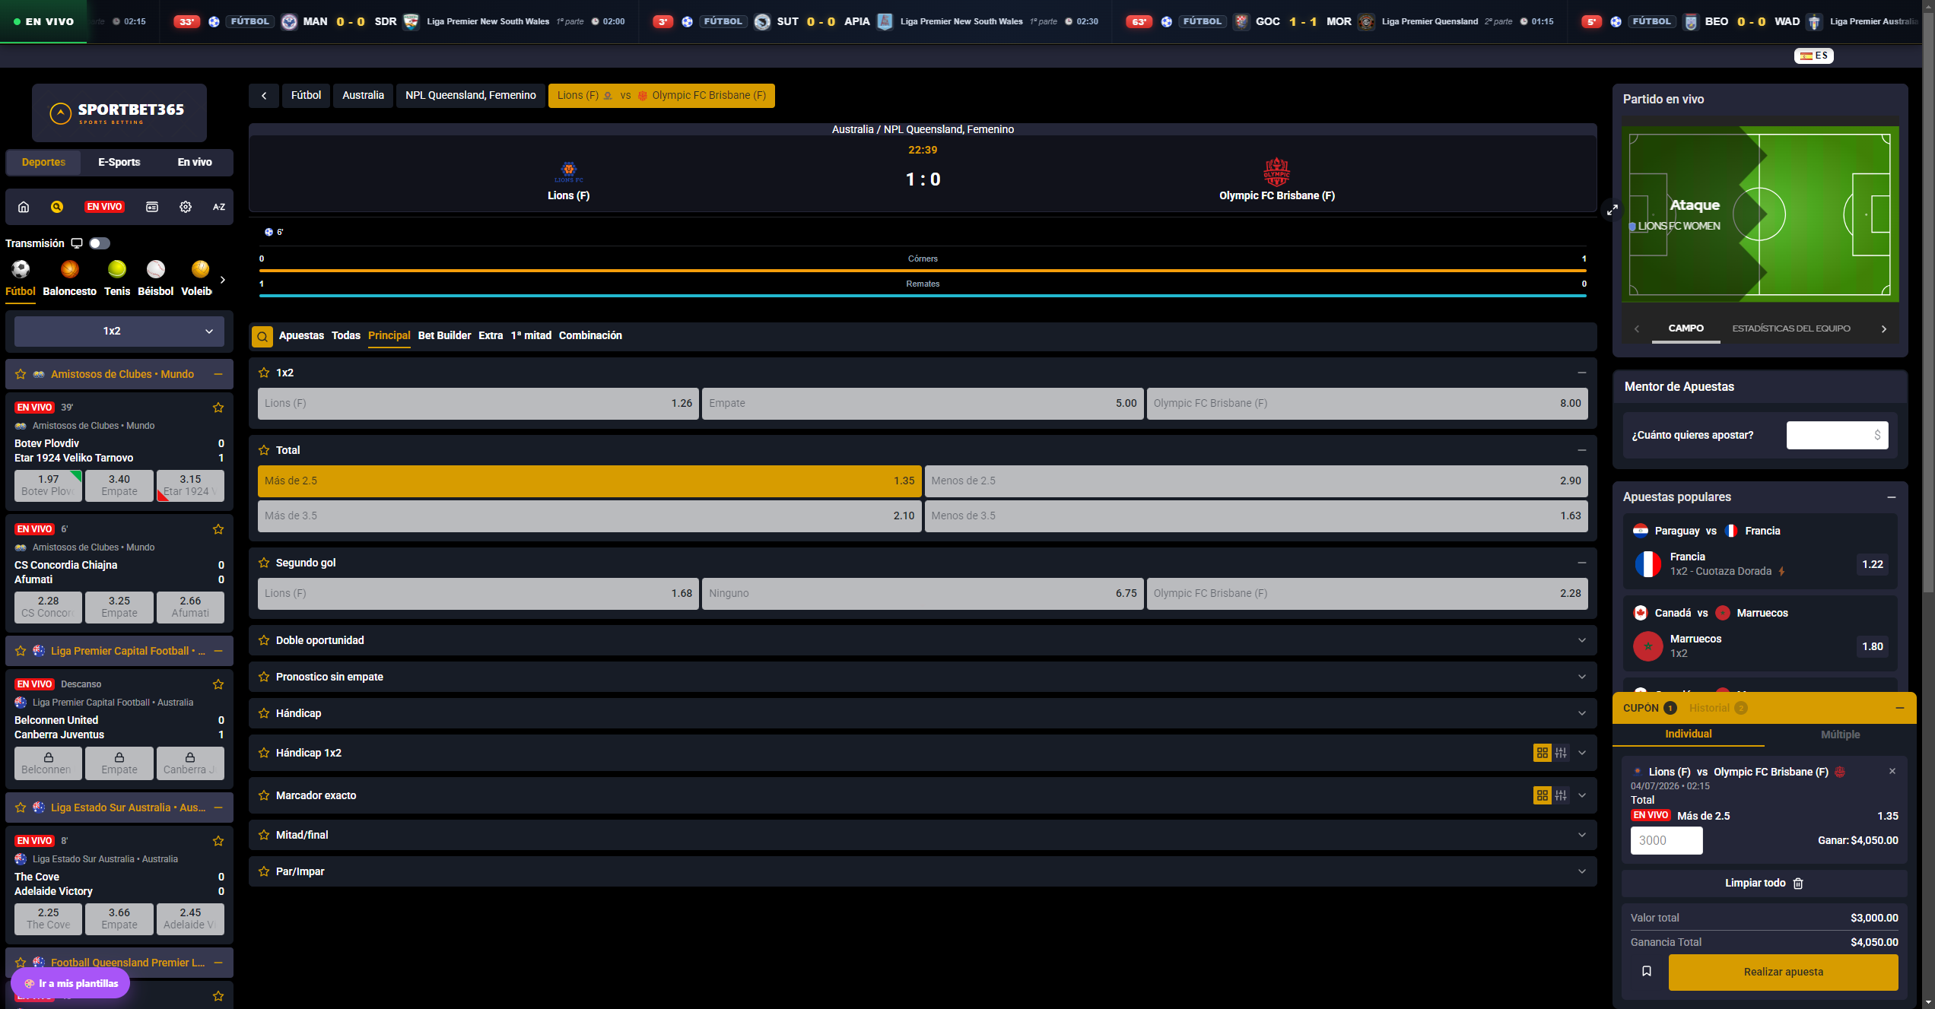Open the 1x2 market dropdown in sidebar

point(119,332)
